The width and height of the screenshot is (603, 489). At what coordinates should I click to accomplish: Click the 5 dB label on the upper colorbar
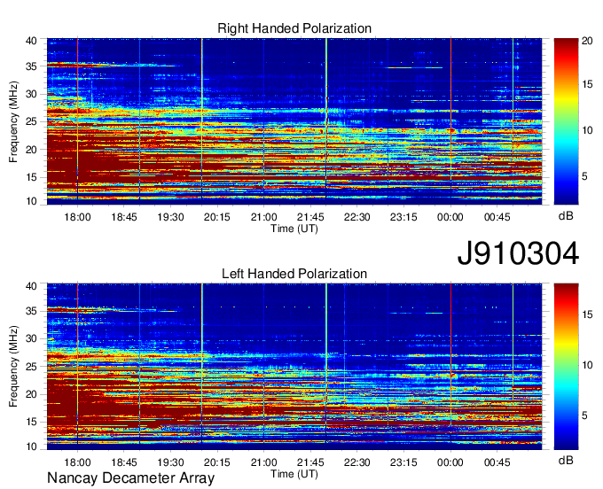(584, 176)
